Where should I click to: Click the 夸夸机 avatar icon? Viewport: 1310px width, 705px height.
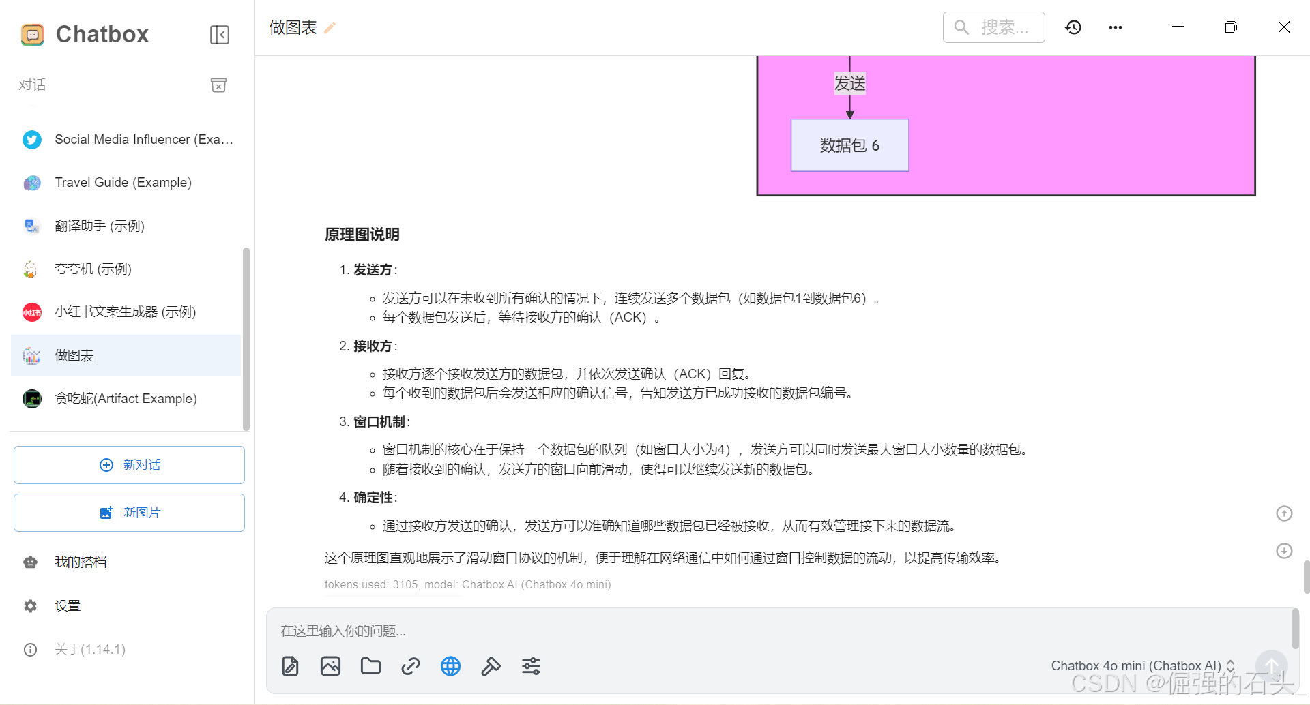click(31, 269)
